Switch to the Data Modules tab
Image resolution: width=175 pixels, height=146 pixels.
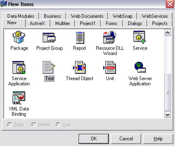[x=21, y=16]
